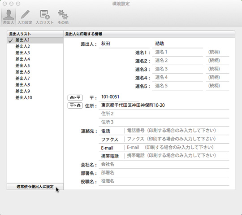This screenshot has width=242, height=215.
Task: Click address-to-postal-code conversion button
Action: (75, 97)
